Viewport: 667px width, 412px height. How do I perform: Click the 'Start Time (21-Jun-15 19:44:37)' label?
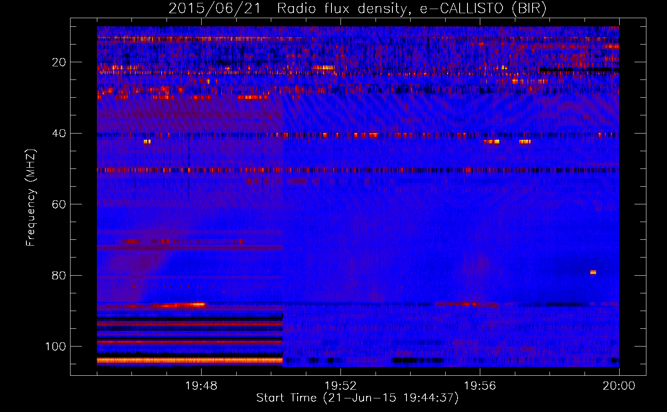point(357,398)
